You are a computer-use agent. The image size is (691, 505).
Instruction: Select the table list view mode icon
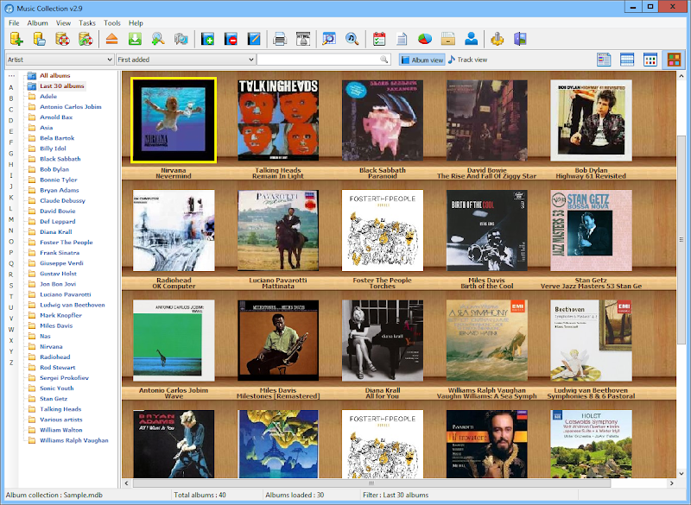click(627, 60)
